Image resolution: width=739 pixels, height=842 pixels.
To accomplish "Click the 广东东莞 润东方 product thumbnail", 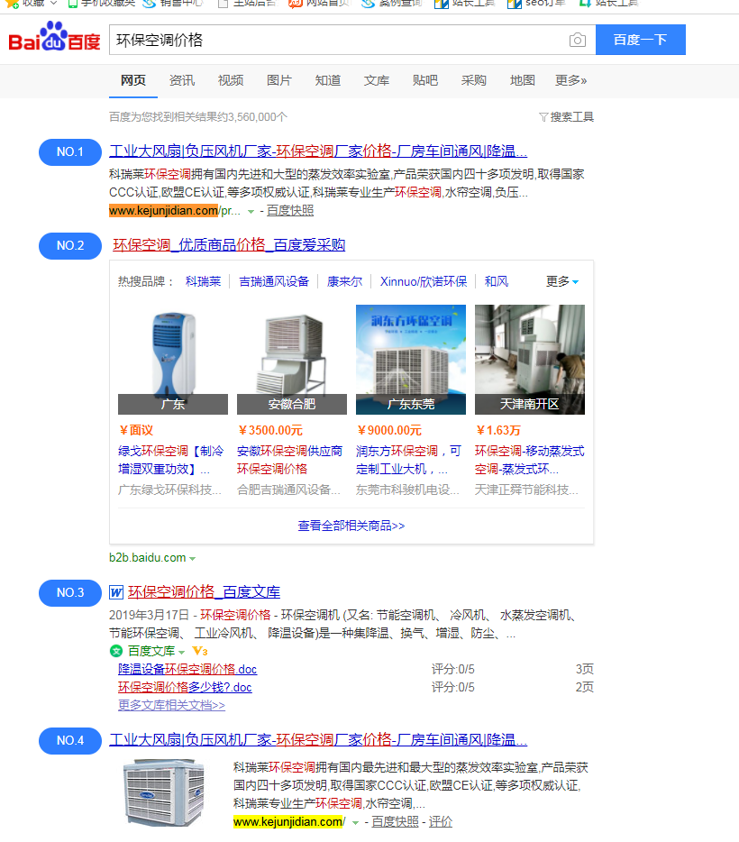I will pyautogui.click(x=411, y=360).
